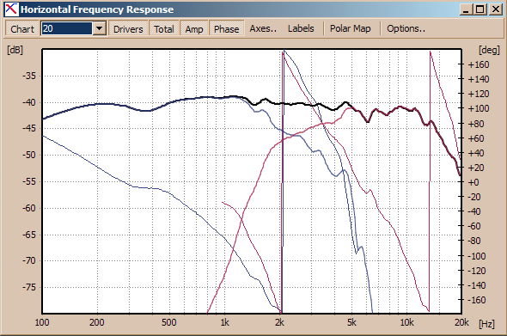Screen dimensions: 507x336
Task: Open the Polar Map view
Action: pyautogui.click(x=351, y=28)
